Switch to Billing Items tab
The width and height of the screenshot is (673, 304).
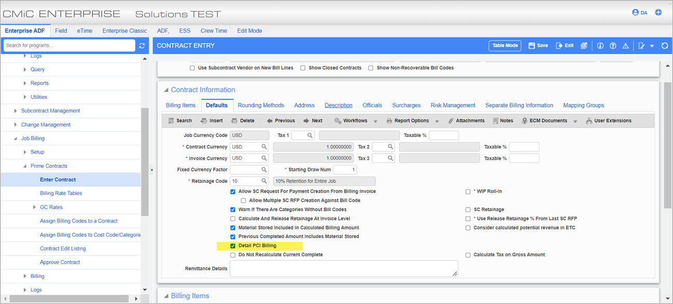(181, 105)
